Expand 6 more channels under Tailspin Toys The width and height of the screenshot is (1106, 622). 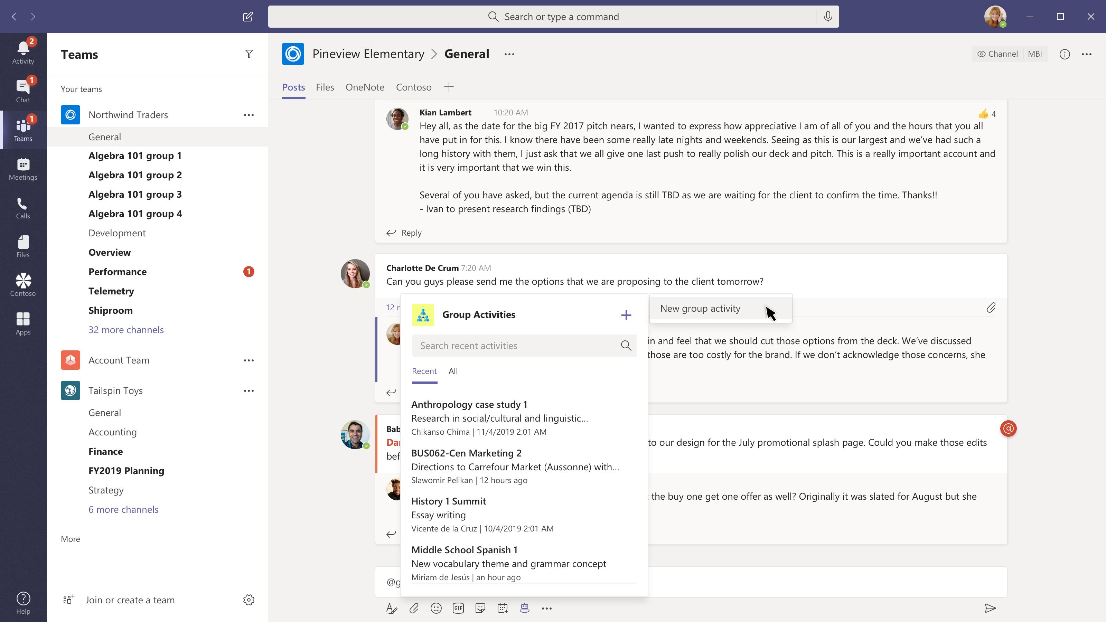(x=123, y=510)
